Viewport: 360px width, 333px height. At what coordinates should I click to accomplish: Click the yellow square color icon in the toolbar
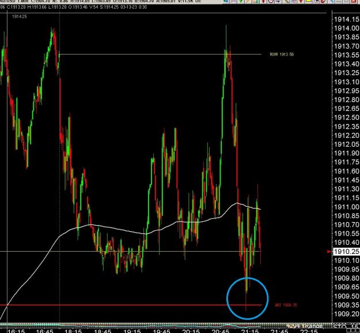click(x=309, y=1)
